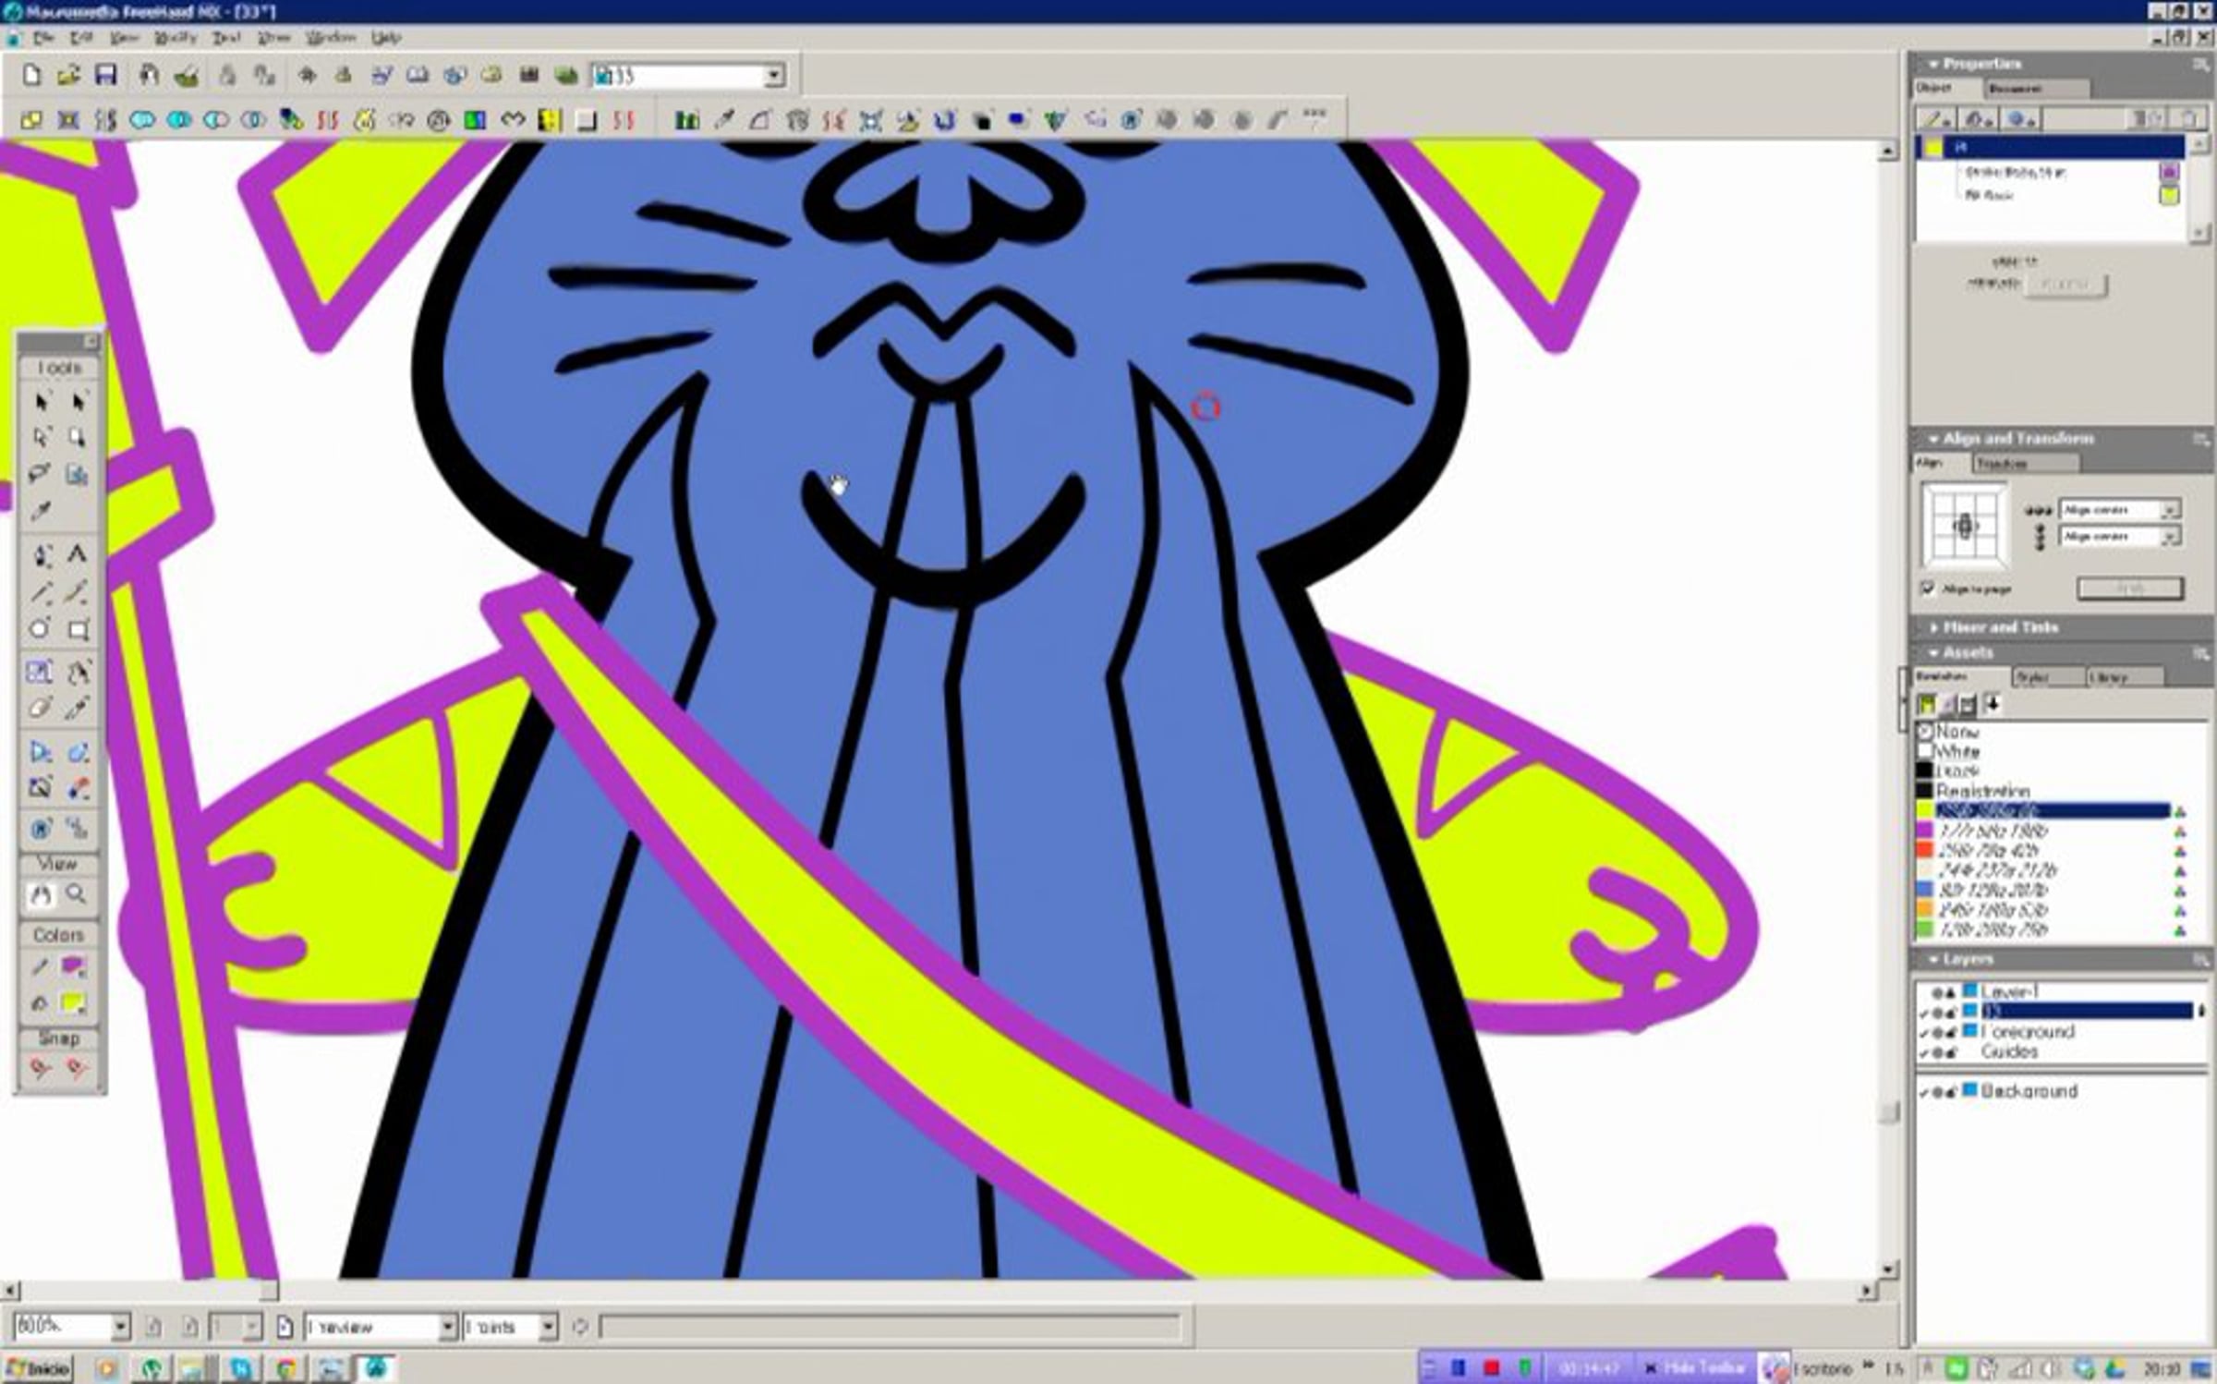Image resolution: width=2217 pixels, height=1384 pixels.
Task: Choose the Eyedropper tool
Action: (41, 511)
